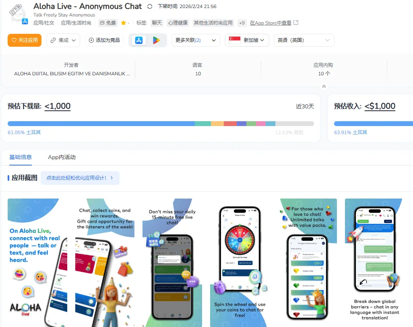
Task: Click the +9 more tags badge
Action: (x=242, y=23)
